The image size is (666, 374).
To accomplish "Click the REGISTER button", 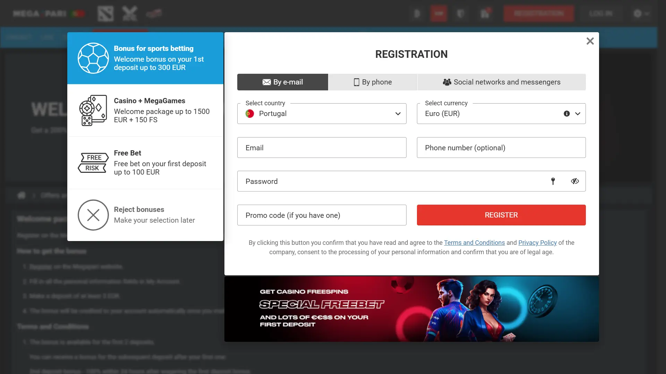I will [501, 215].
